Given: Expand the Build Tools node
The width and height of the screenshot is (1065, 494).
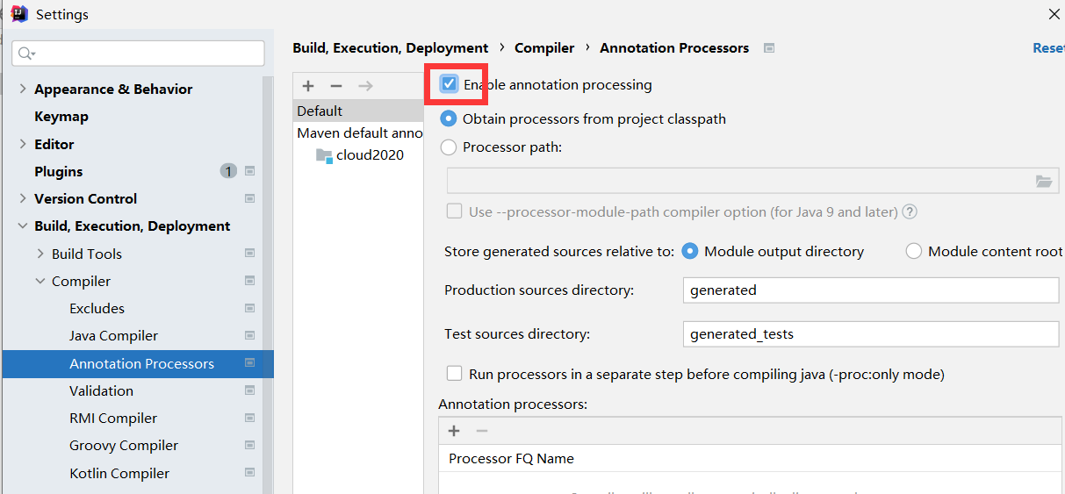Looking at the screenshot, I should pyautogui.click(x=40, y=254).
